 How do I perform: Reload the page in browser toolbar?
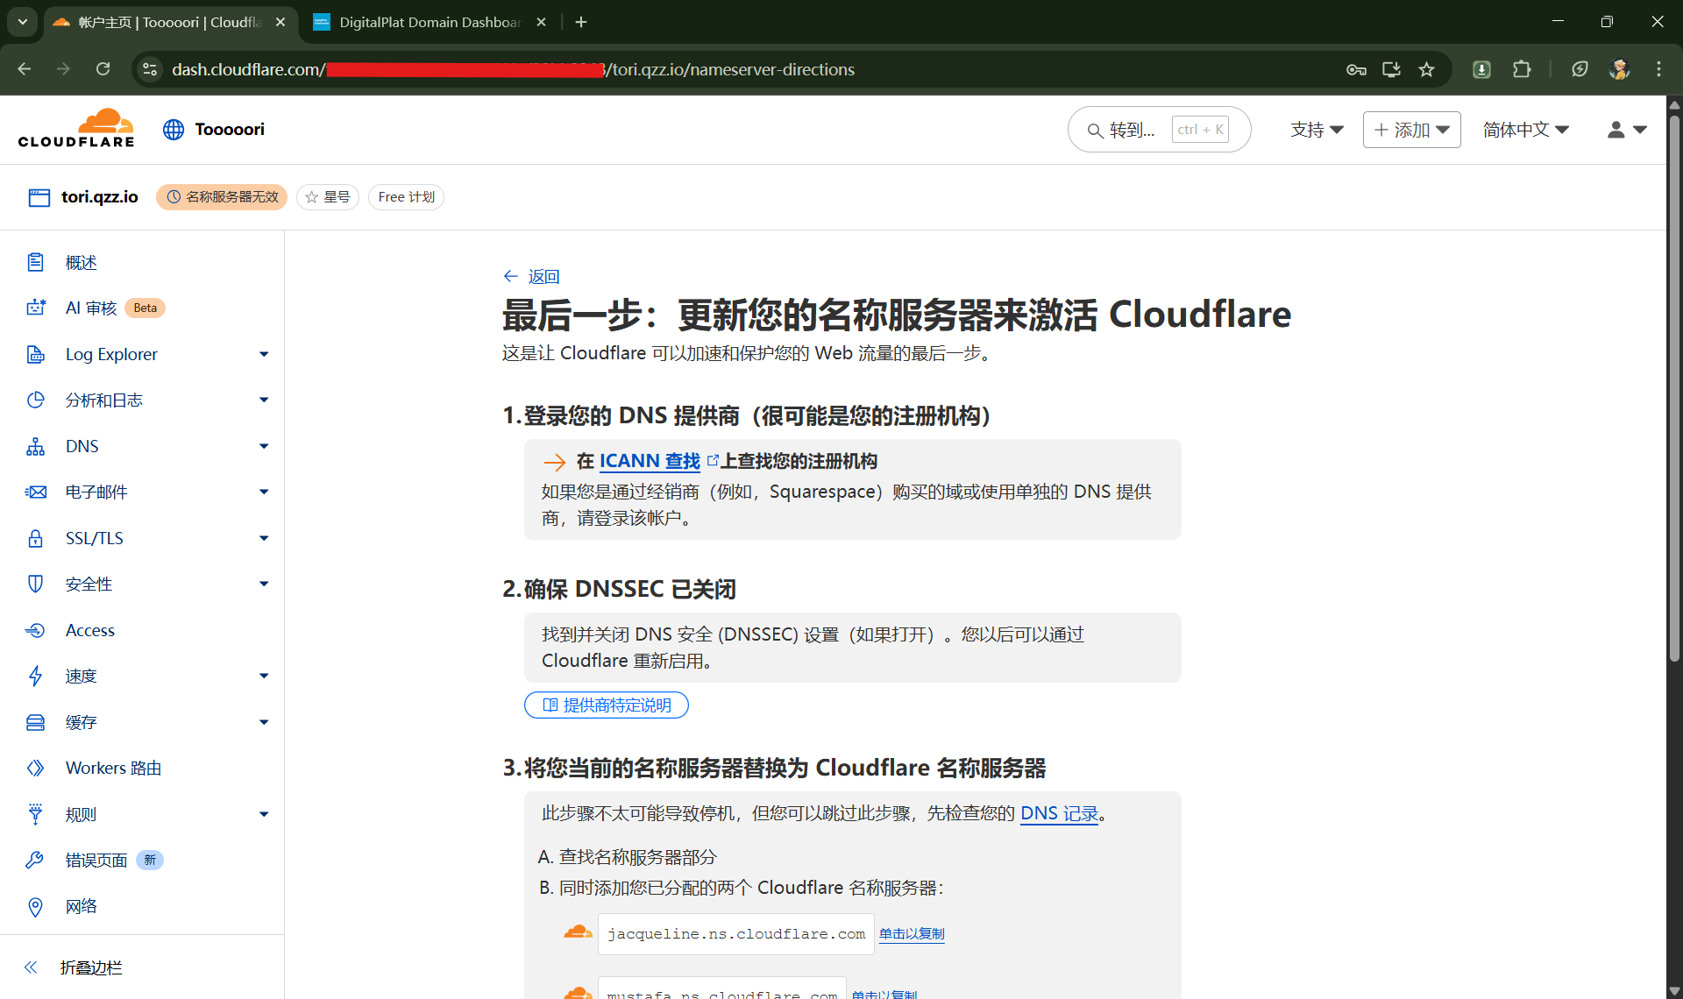click(x=103, y=69)
